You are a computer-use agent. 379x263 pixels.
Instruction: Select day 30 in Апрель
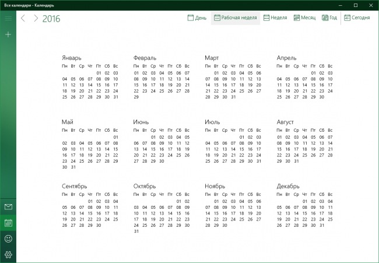(321, 97)
